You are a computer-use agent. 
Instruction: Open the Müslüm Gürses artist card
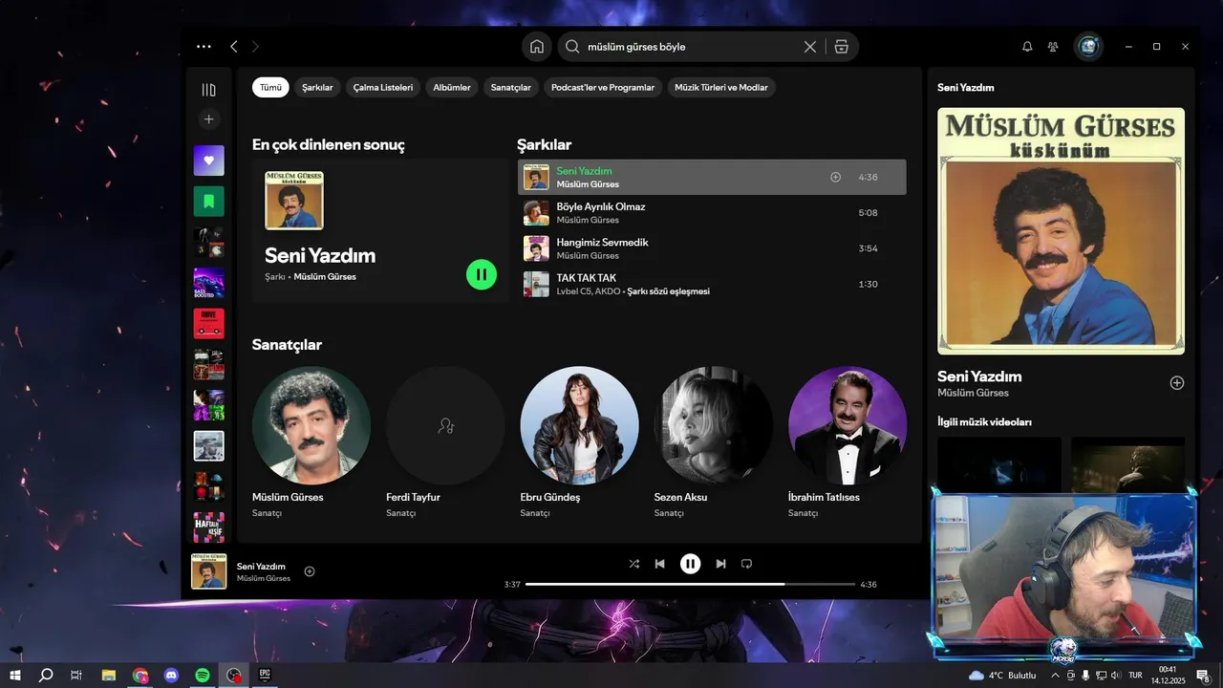(311, 441)
